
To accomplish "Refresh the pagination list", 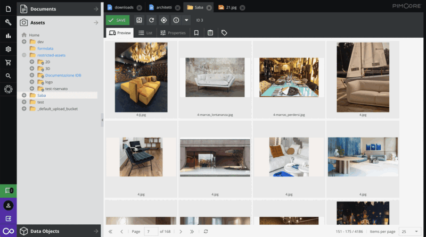I will (x=206, y=232).
